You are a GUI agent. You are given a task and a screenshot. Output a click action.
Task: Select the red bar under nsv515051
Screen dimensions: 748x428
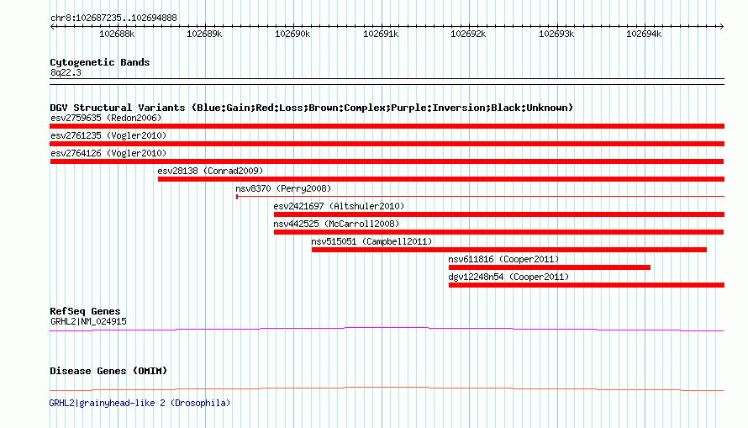tap(509, 250)
